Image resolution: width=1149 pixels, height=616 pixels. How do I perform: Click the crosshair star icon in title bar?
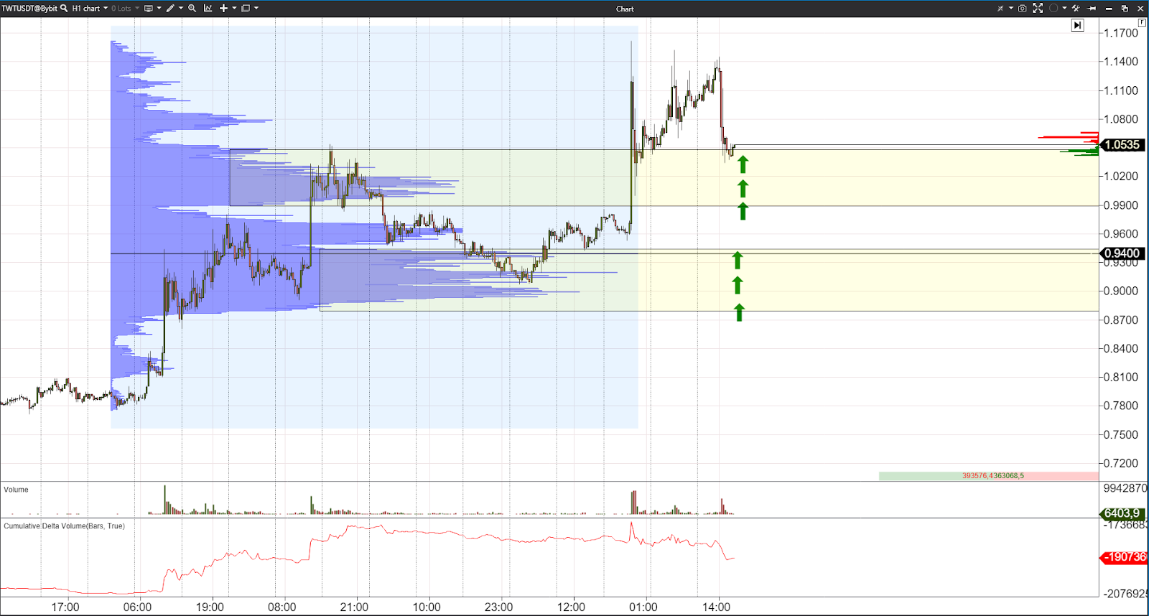point(1000,9)
